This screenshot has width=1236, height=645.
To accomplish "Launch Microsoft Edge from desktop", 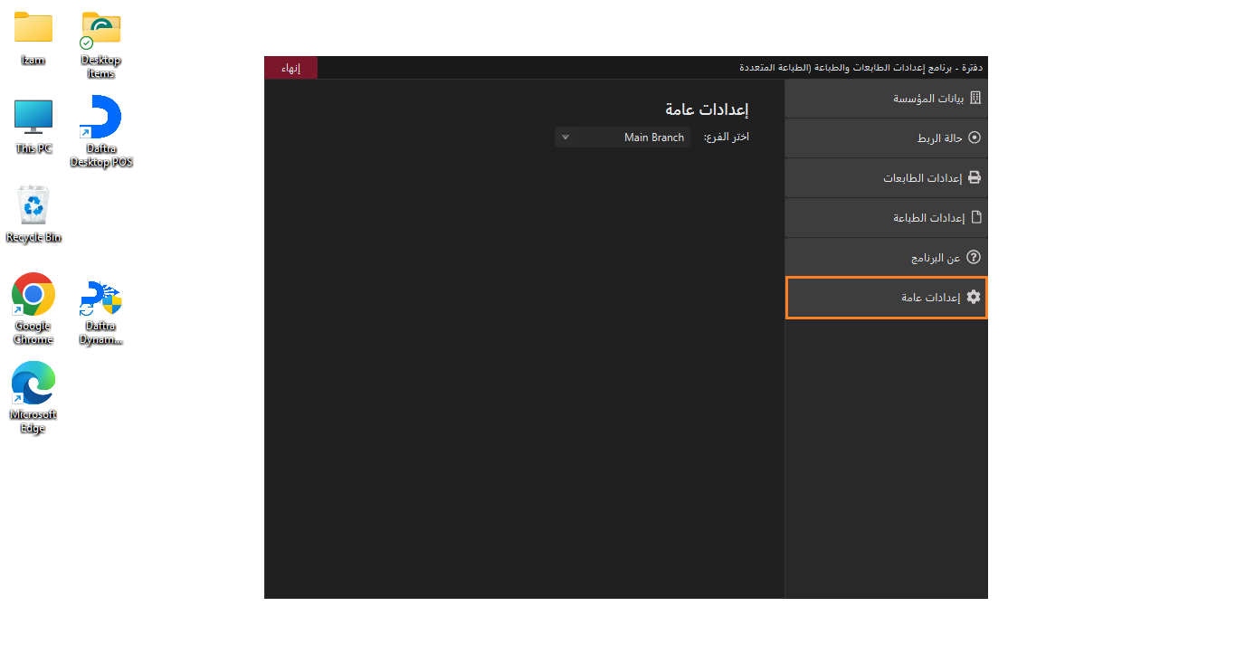I will 33,397.
